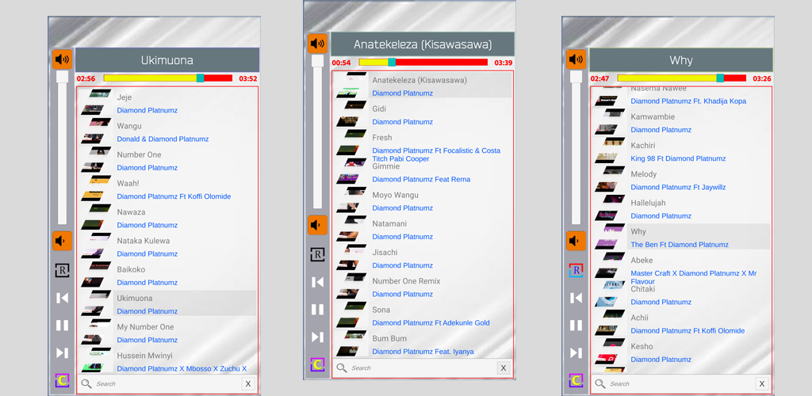Image resolution: width=812 pixels, height=396 pixels.
Task: Select the Moyo Wangu track
Action: point(422,200)
